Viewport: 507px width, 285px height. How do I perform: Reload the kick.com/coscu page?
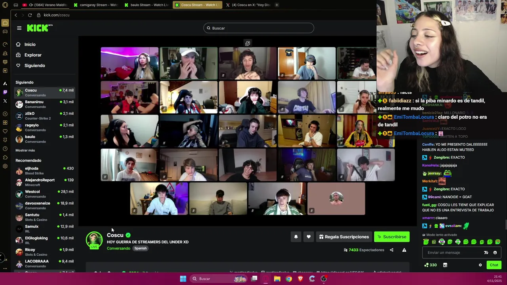[x=30, y=15]
